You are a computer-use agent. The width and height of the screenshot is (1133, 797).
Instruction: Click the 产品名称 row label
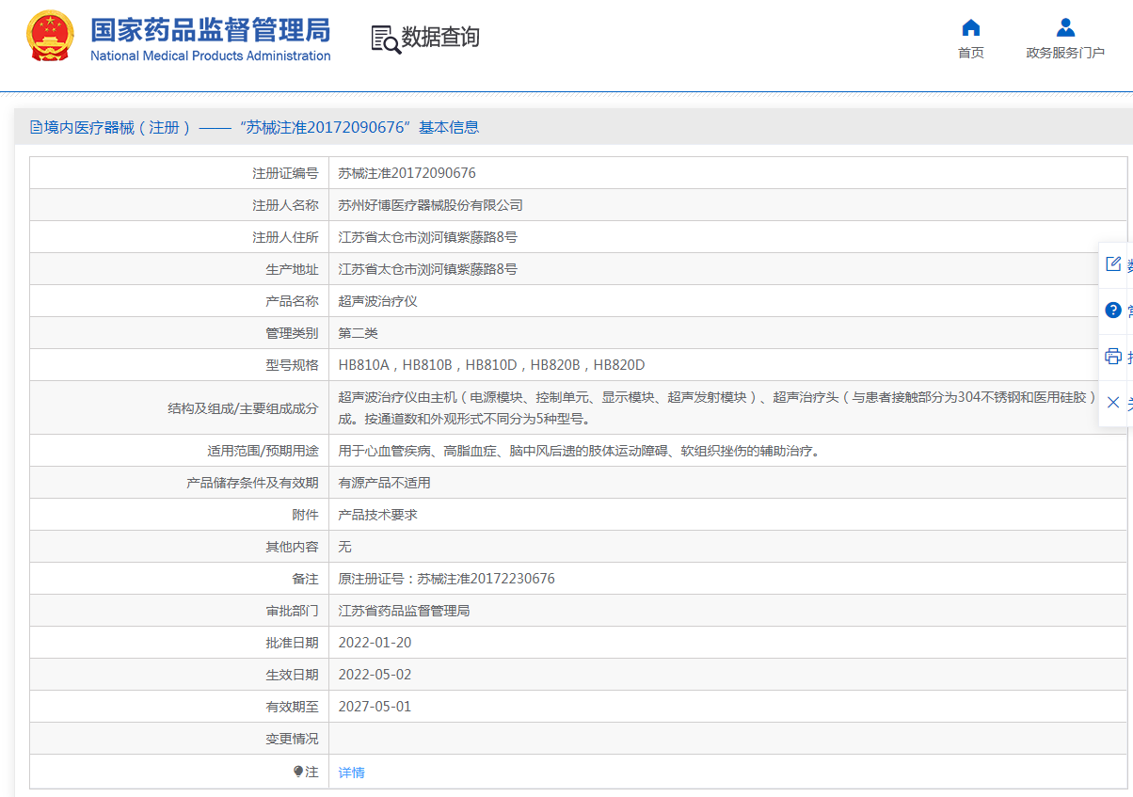292,301
